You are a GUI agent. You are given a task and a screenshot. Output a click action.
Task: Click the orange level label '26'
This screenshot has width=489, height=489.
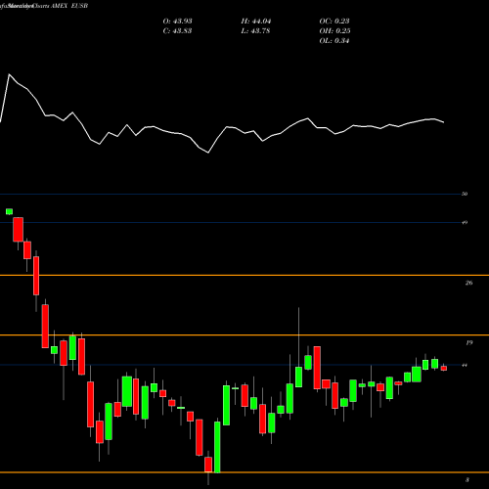click(x=468, y=283)
